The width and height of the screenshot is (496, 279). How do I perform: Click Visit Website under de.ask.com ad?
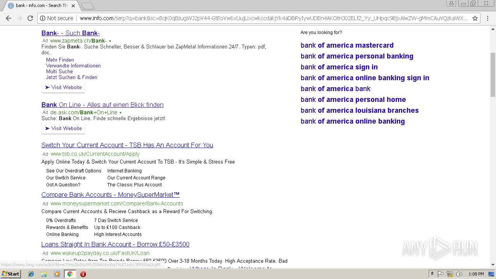click(x=63, y=129)
